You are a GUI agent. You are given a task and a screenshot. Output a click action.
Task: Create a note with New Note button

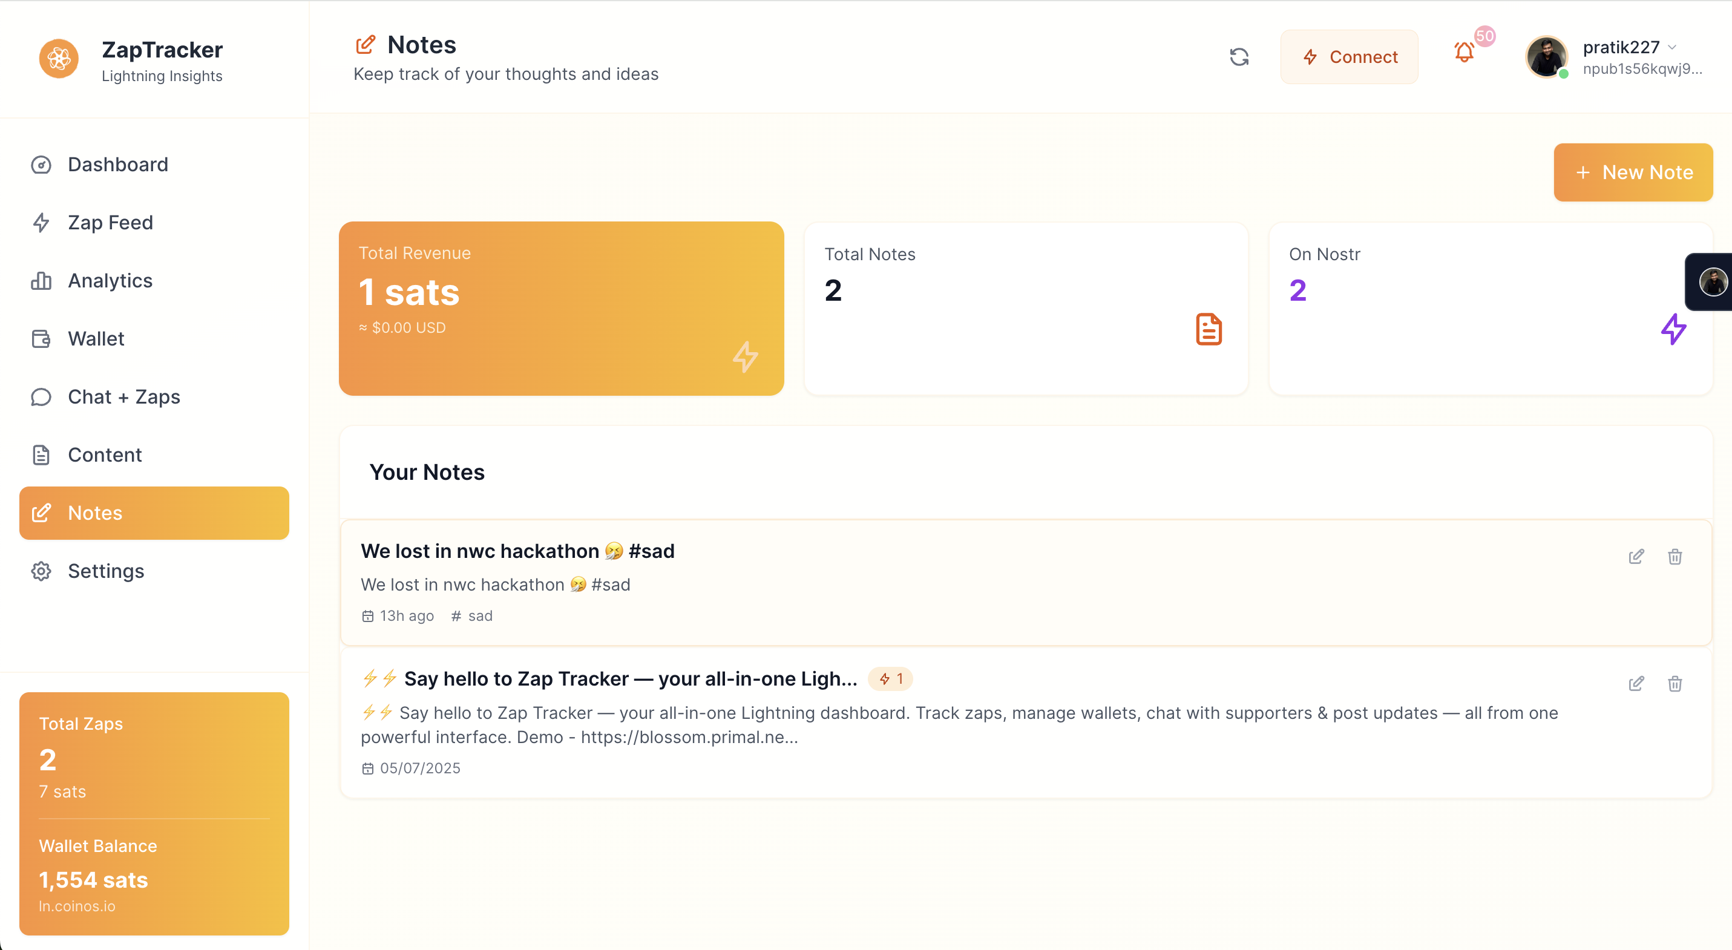coord(1633,172)
